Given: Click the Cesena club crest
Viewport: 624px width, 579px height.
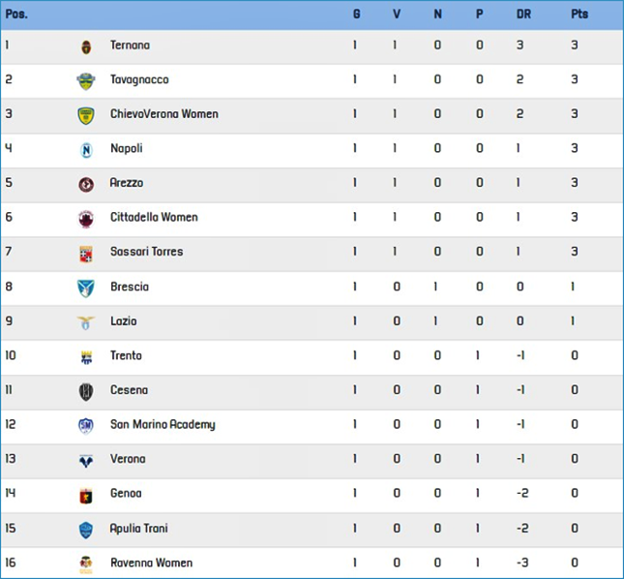Looking at the screenshot, I should 86,392.
